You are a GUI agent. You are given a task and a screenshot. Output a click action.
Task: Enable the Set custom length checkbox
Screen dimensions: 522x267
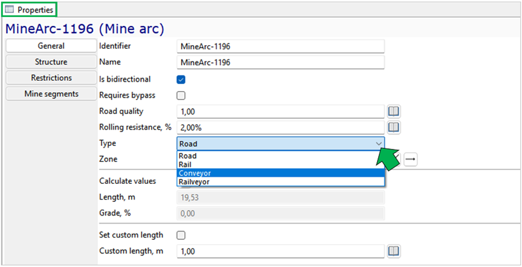(x=181, y=235)
